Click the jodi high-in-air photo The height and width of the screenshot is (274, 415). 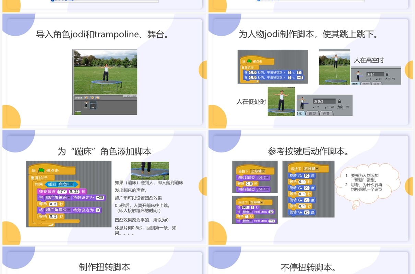click(x=335, y=67)
